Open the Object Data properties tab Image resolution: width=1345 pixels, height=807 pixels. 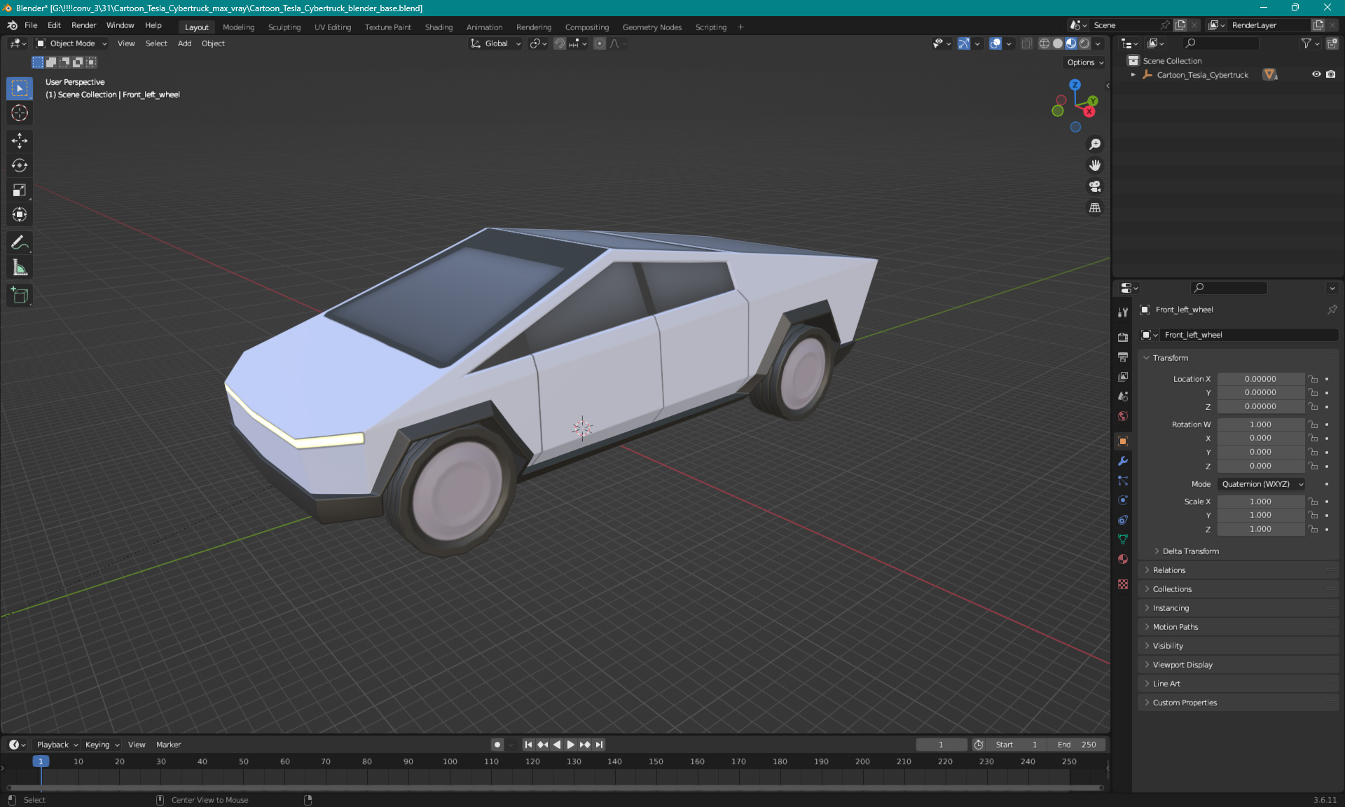1123,539
